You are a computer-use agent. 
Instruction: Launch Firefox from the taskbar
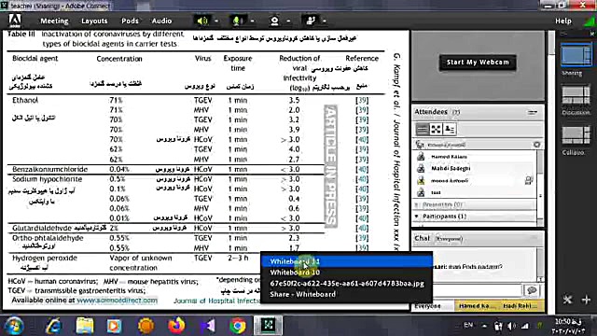[x=176, y=326]
